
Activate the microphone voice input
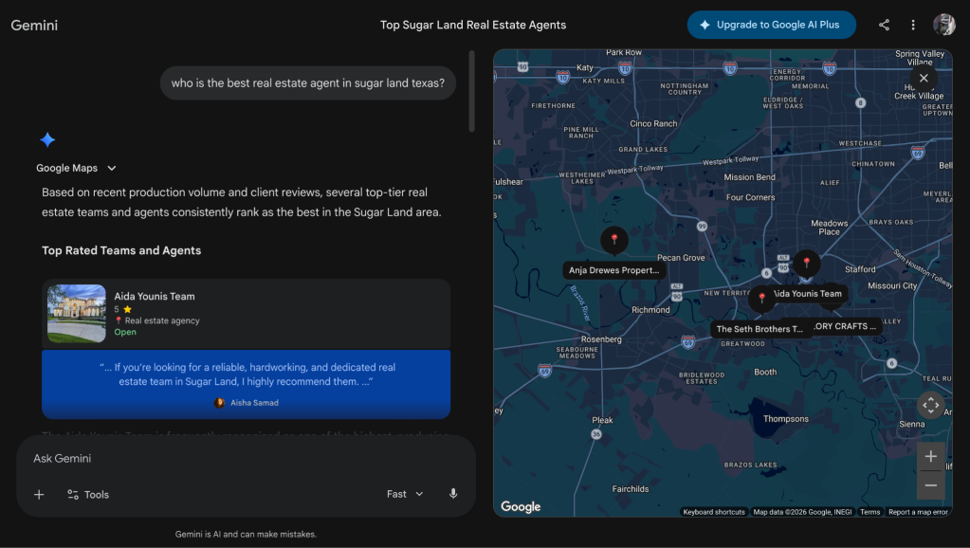pos(453,494)
